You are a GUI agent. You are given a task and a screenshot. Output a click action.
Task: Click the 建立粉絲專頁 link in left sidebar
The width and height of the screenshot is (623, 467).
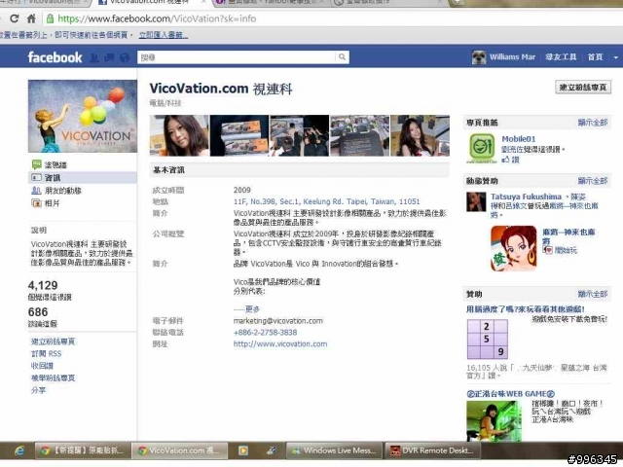[53, 341]
